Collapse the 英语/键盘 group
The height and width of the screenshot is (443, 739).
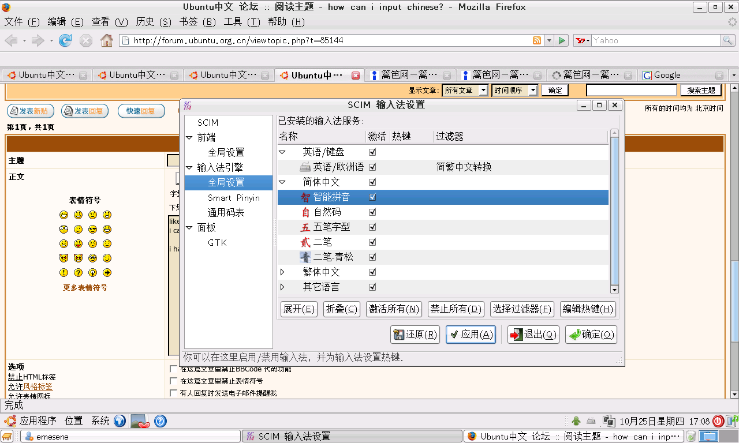(x=282, y=152)
